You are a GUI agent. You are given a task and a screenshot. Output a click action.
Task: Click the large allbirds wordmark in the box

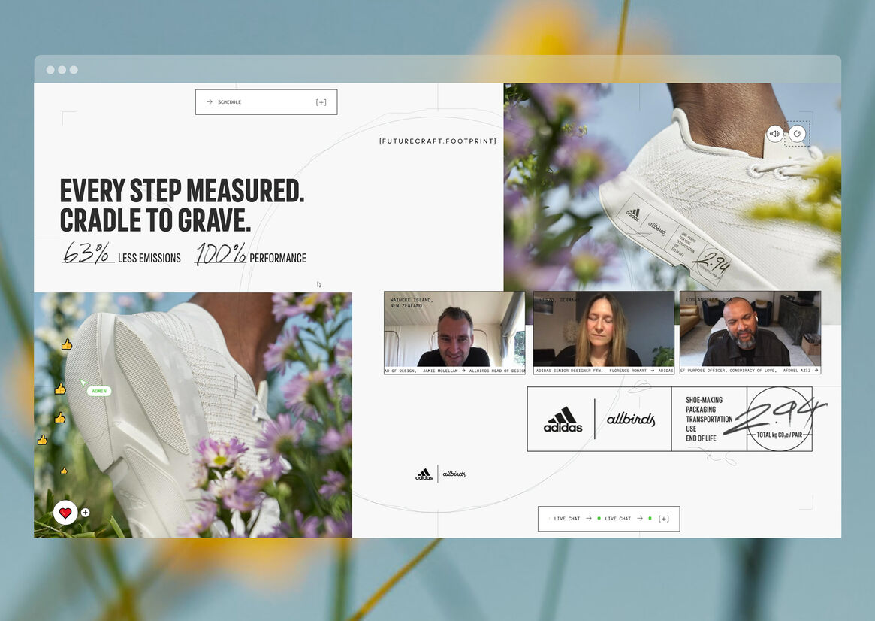coord(630,420)
